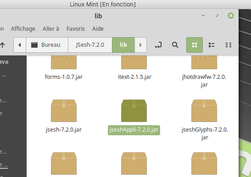Select the unlabeled package icon below jseshGlyphs-7.2.0.jar
Image resolution: width=251 pixels, height=177 pixels.
click(x=204, y=163)
